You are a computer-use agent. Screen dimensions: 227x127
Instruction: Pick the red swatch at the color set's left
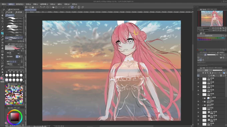(x=198, y=38)
